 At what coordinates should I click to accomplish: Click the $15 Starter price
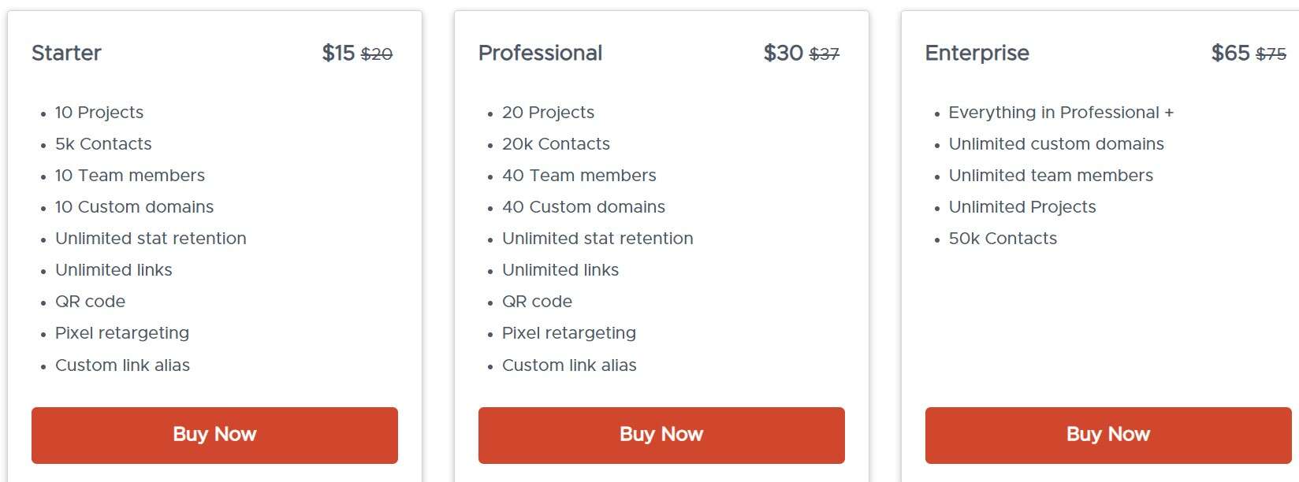point(338,53)
